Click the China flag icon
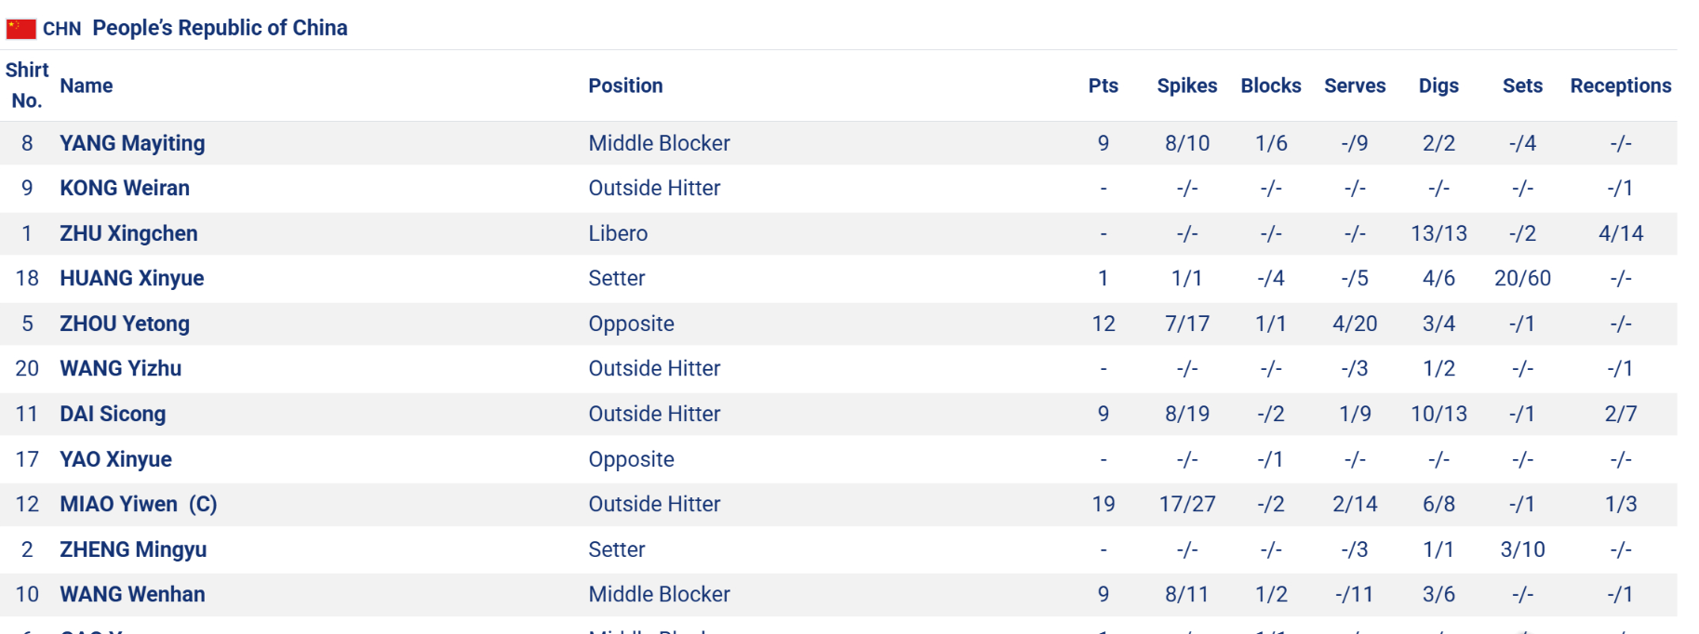The height and width of the screenshot is (634, 1699). pyautogui.click(x=20, y=29)
